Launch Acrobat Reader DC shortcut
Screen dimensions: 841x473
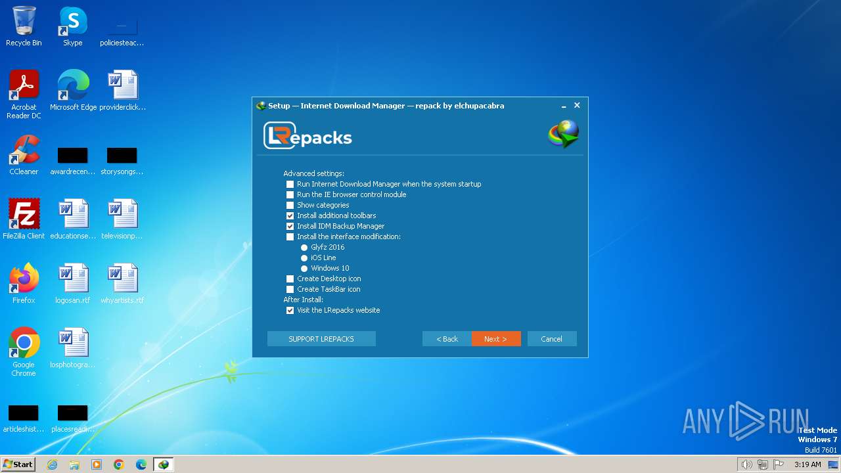point(24,95)
